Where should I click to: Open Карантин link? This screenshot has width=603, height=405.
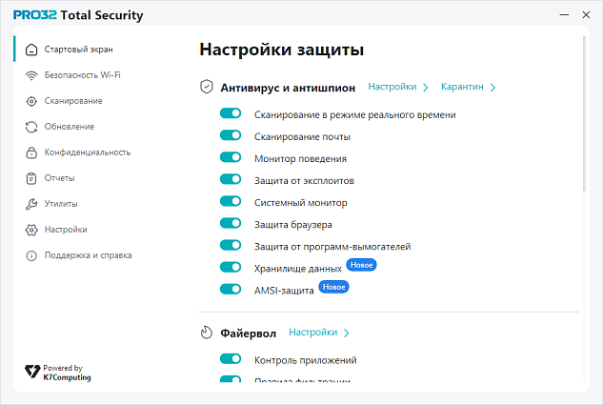tap(462, 87)
